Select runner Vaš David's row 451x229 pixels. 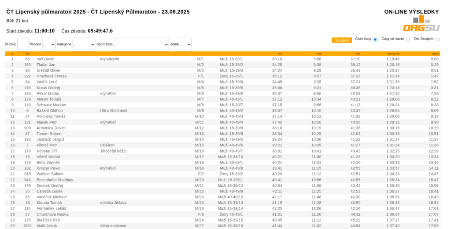[x=45, y=59]
